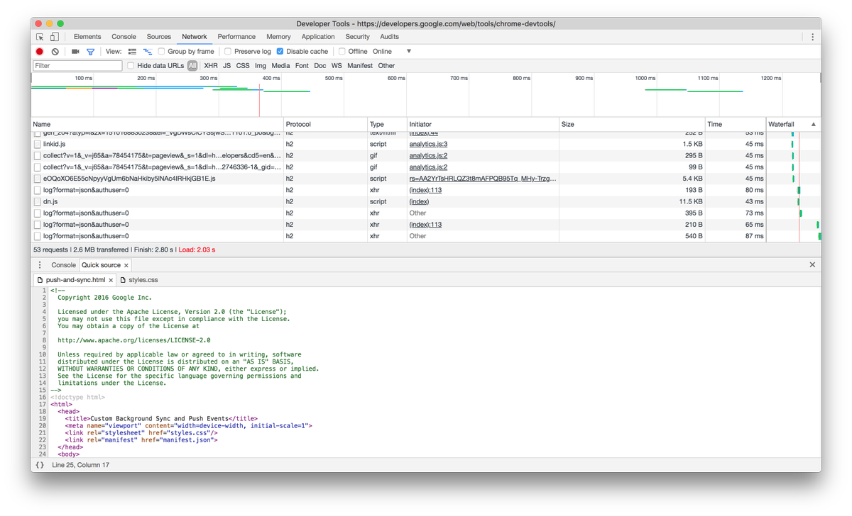852x516 pixels.
Task: Sort by the Protocol column header
Action: tap(325, 124)
